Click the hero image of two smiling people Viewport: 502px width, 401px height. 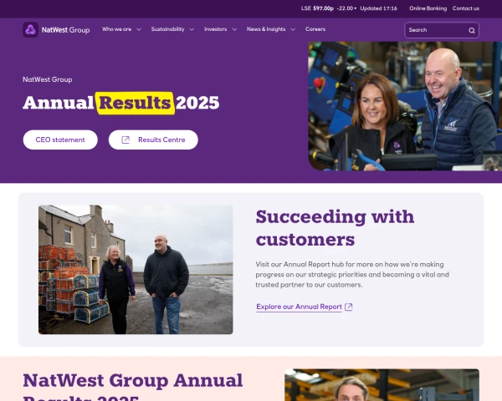(x=405, y=106)
